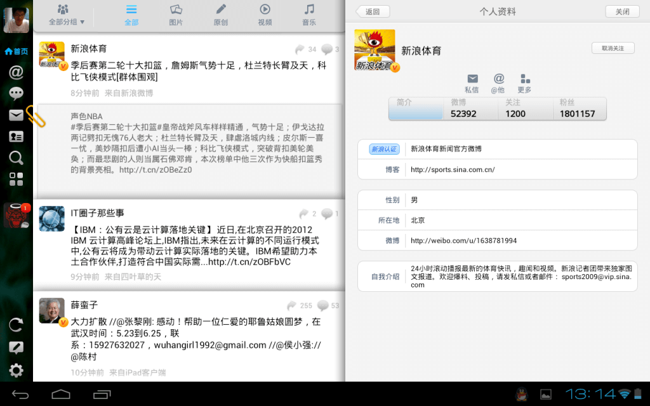650x406 pixels.
Task: Comment on 新浪体育 post with 3 comments
Action: click(330, 49)
